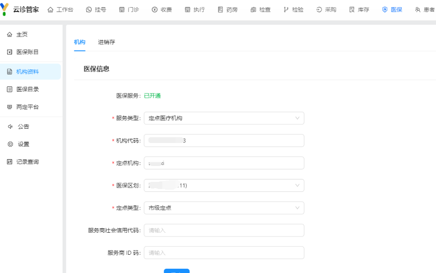Viewport: 436px width, 273px height.
Task: Click the 医保 shield icon
Action: click(385, 10)
